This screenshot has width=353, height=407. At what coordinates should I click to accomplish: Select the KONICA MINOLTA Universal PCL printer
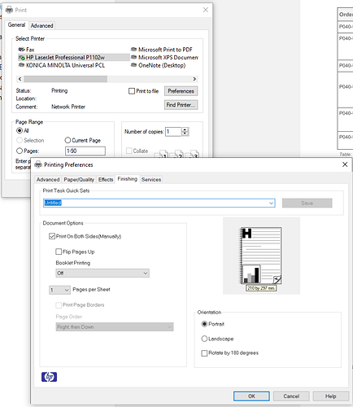pos(62,65)
